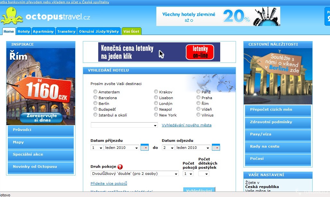Open the arrival date calendar picker

[144, 147]
